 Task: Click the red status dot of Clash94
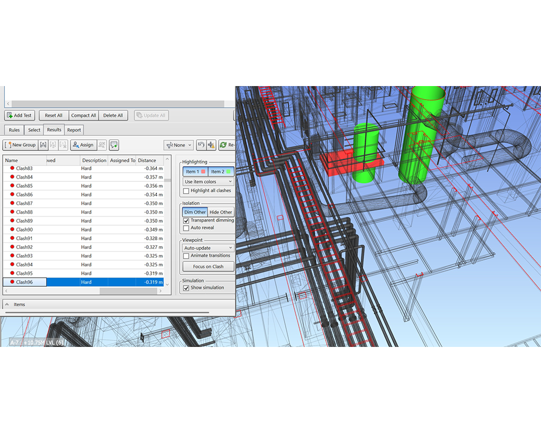point(12,264)
